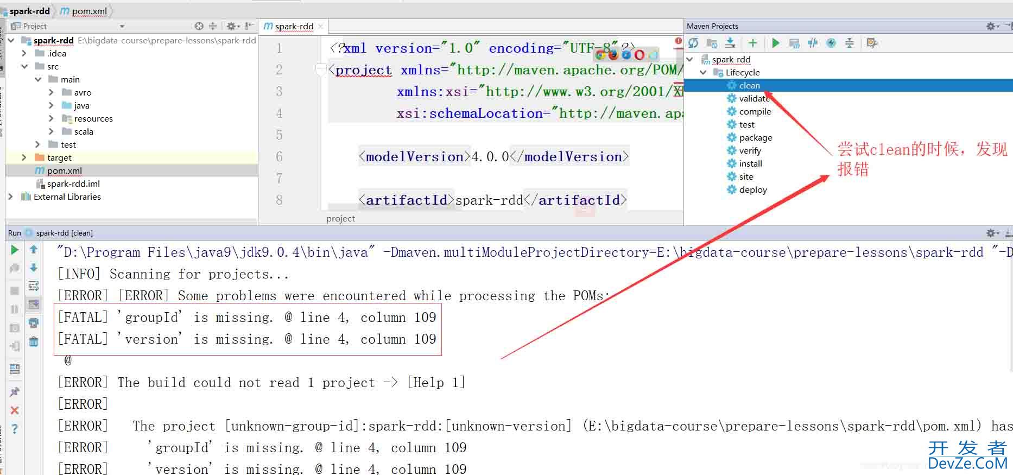Expand the avro folder
This screenshot has height=475, width=1013.
pos(51,92)
